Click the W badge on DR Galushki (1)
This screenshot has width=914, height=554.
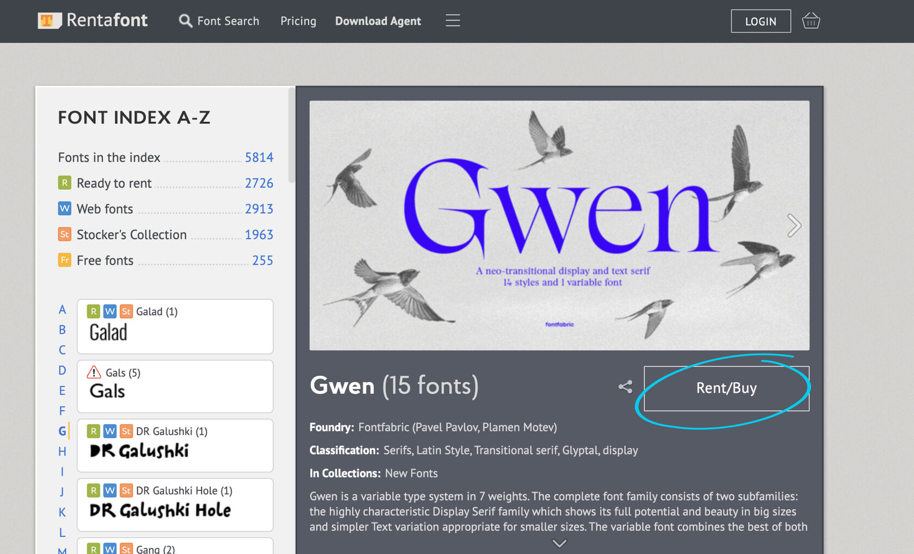pyautogui.click(x=110, y=431)
